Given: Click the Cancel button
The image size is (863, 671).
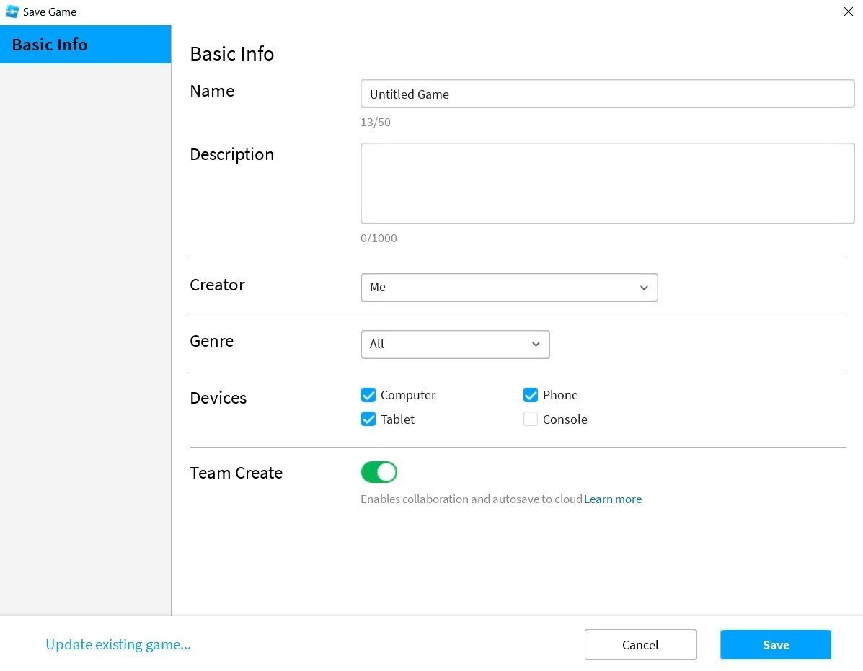Looking at the screenshot, I should [x=641, y=644].
